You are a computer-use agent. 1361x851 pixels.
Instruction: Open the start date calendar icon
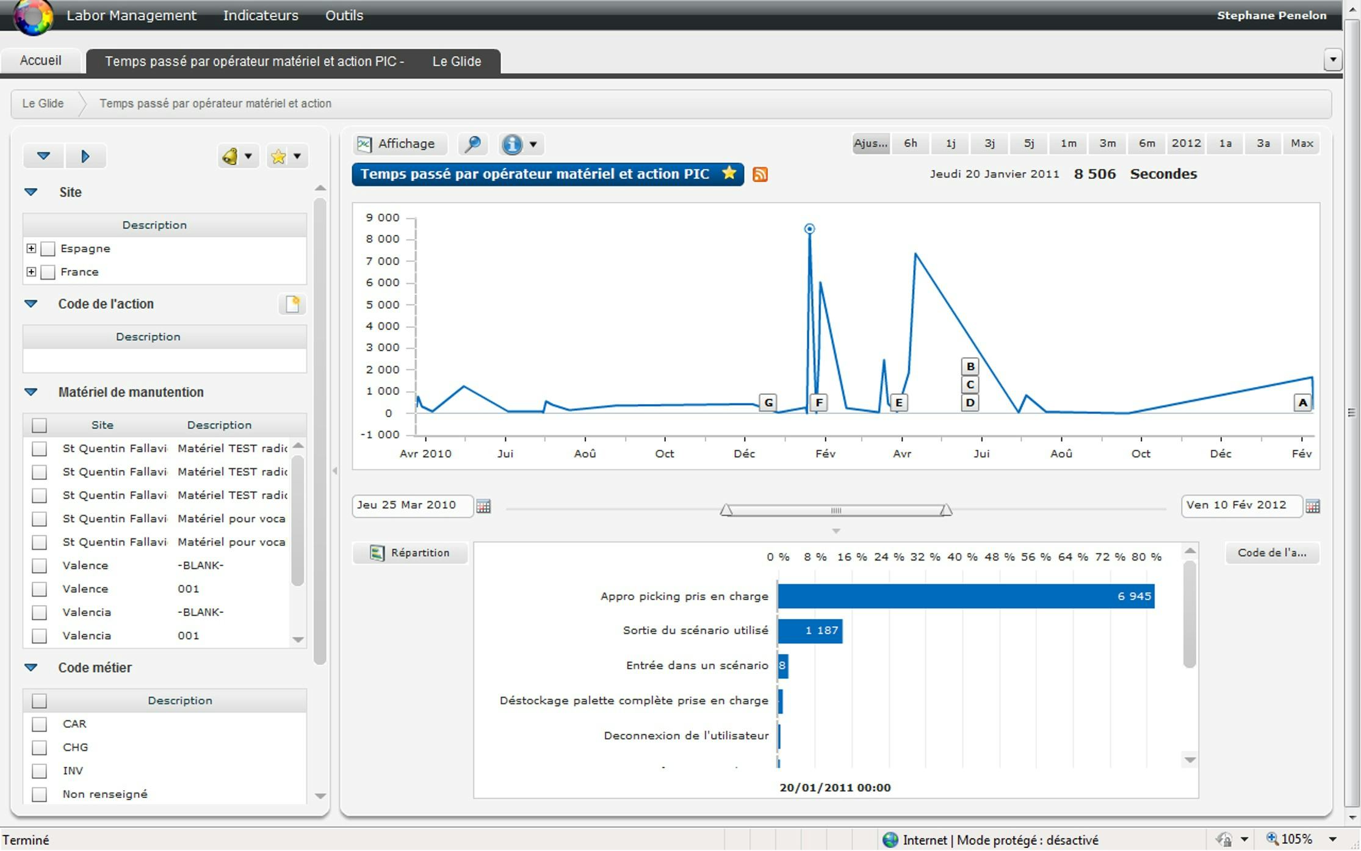483,506
